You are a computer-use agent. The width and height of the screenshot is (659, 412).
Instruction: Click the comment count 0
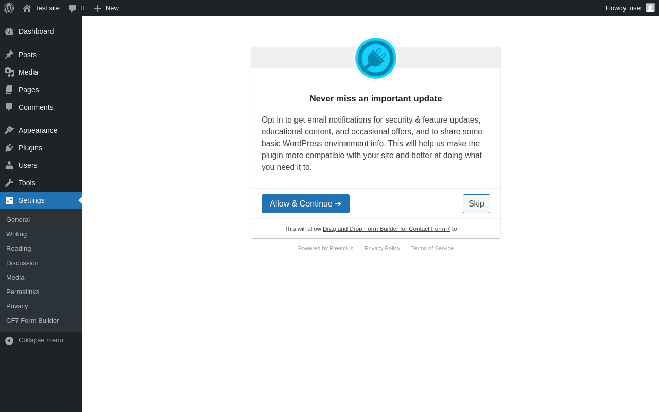[82, 8]
